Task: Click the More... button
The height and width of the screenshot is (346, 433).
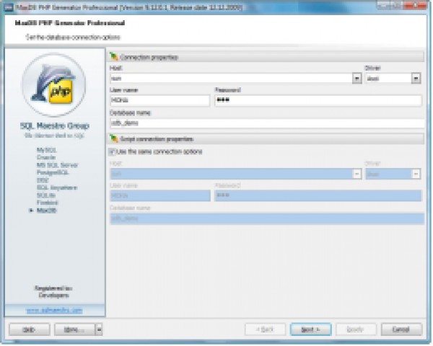Action: [x=74, y=329]
